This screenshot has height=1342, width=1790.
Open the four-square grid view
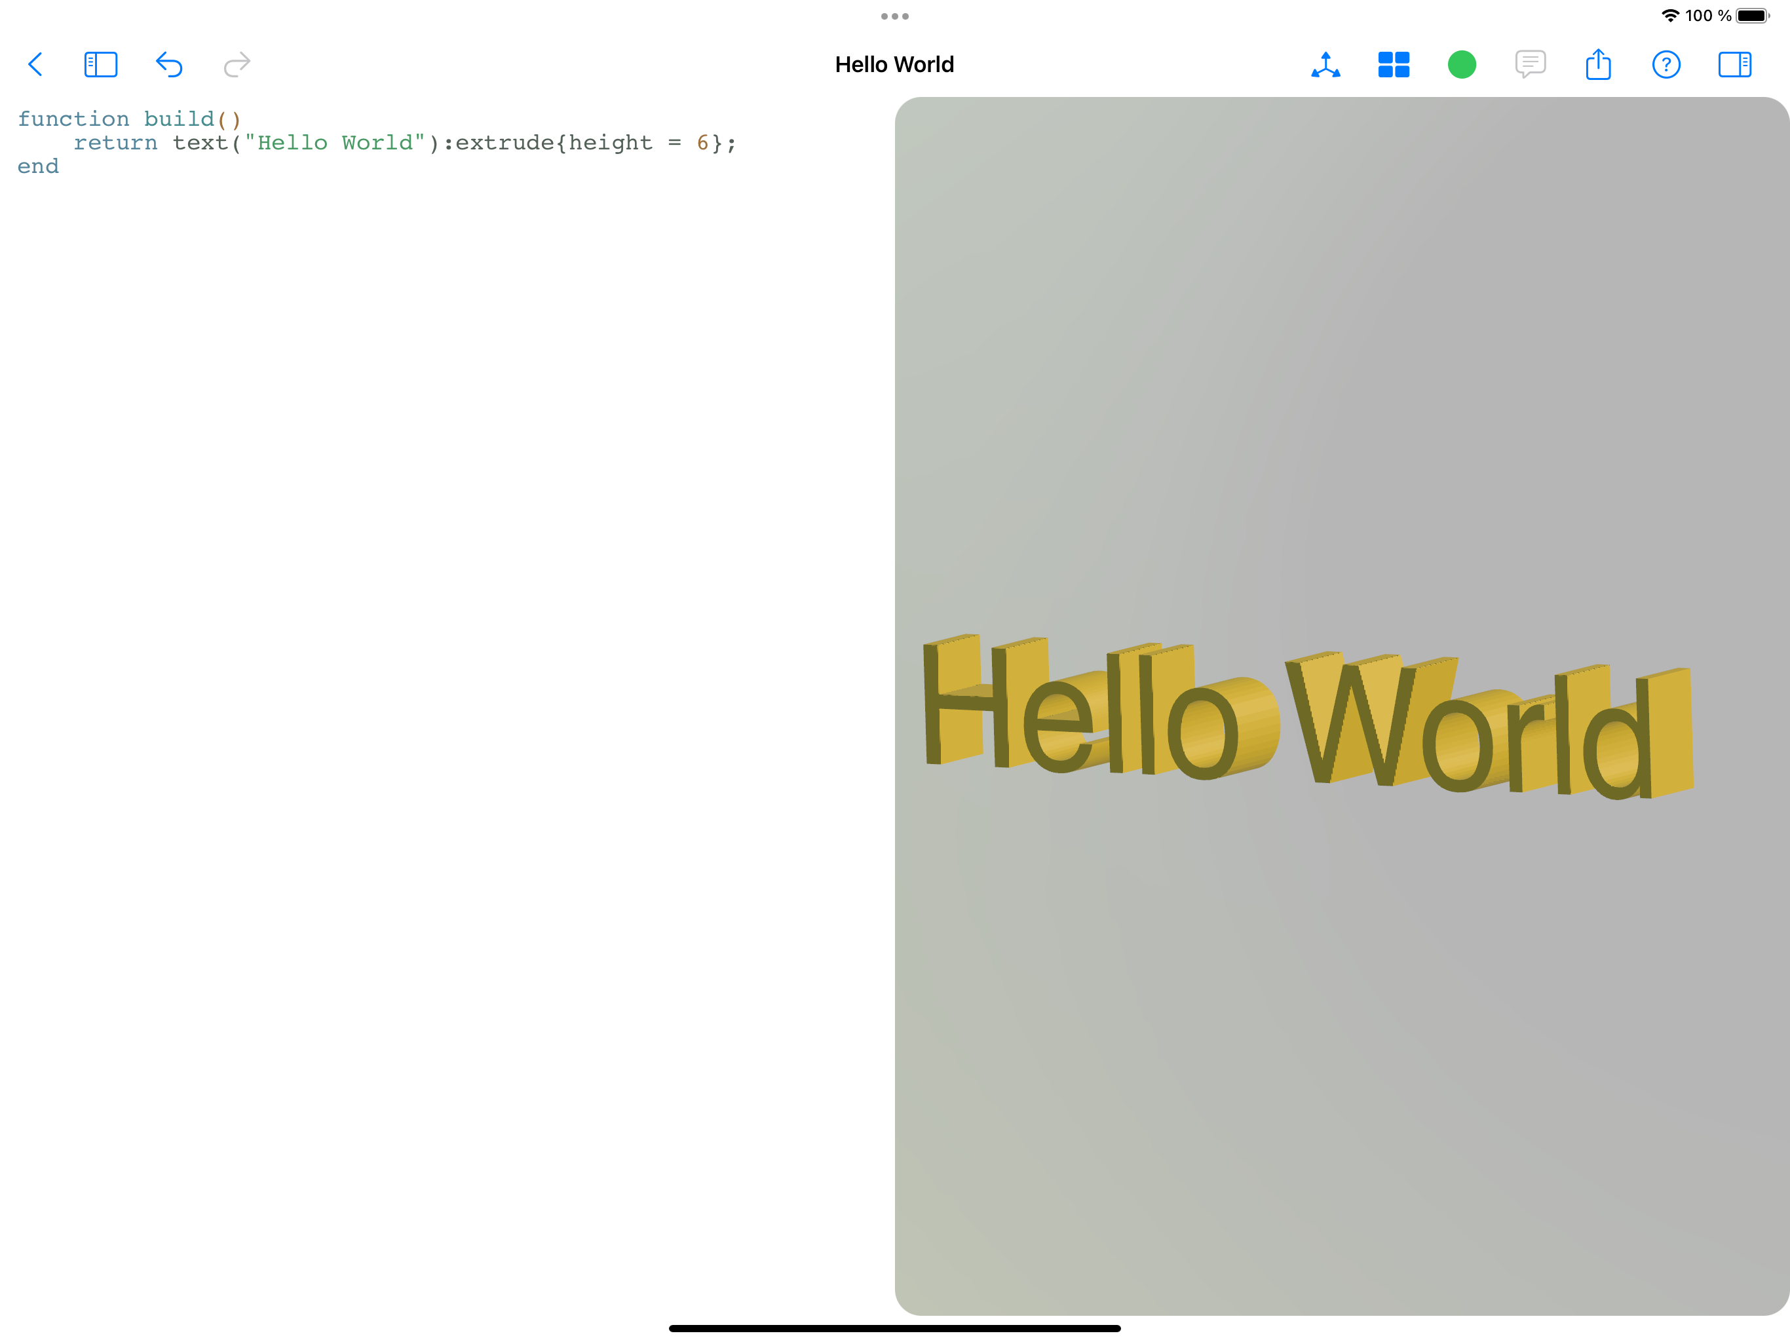[1394, 65]
